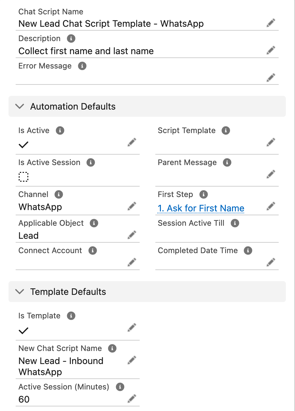This screenshot has height=411, width=295.
Task: Show info tooltip for Completed Date Time
Action: 248,251
